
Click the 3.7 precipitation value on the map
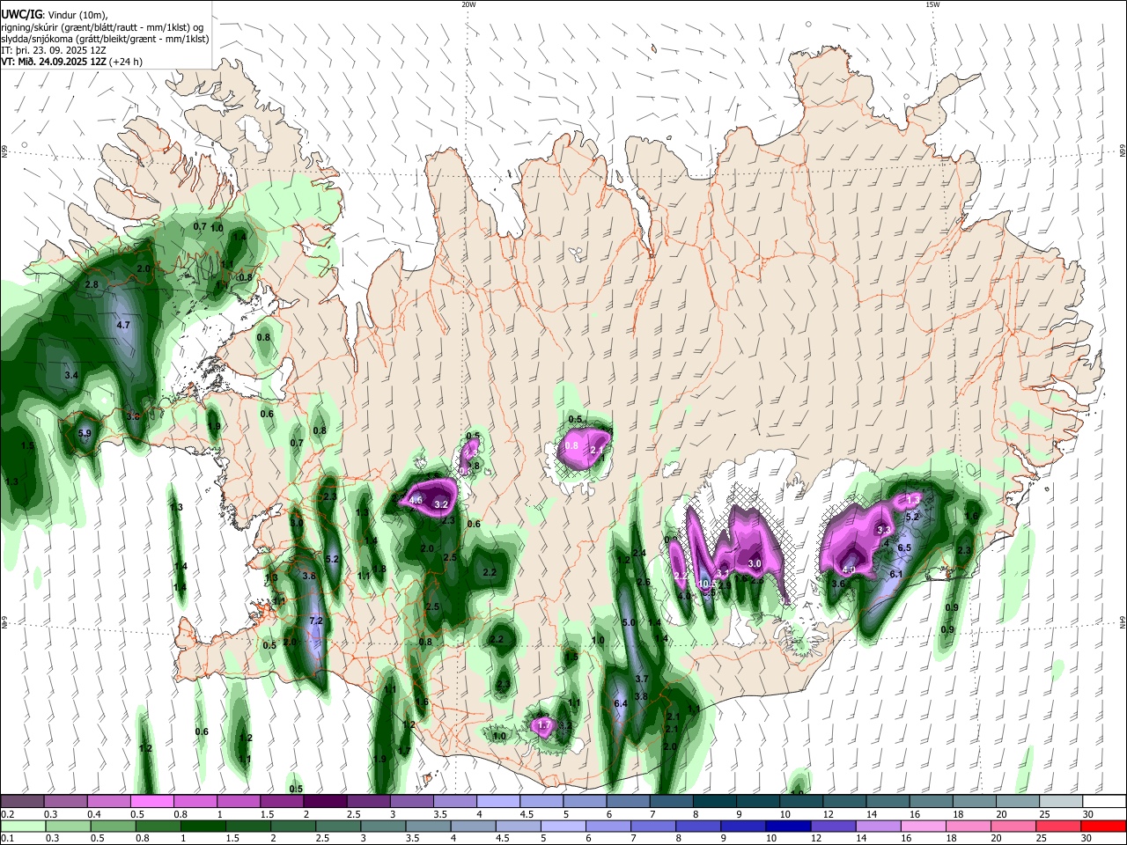coord(642,679)
